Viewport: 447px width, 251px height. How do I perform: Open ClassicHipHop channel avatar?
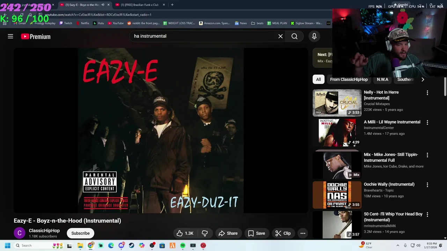click(x=20, y=233)
